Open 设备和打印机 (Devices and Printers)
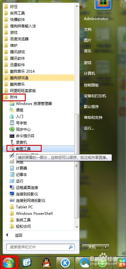126x269 pixels. (95, 96)
